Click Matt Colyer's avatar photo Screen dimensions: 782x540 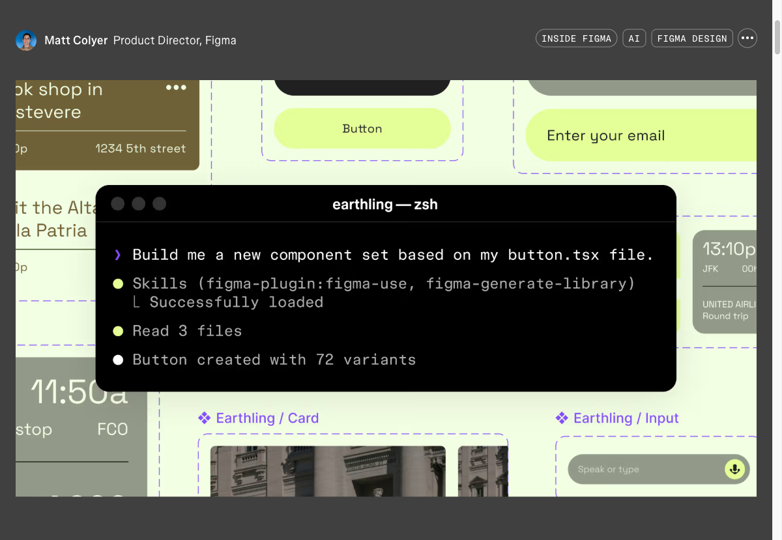click(26, 40)
